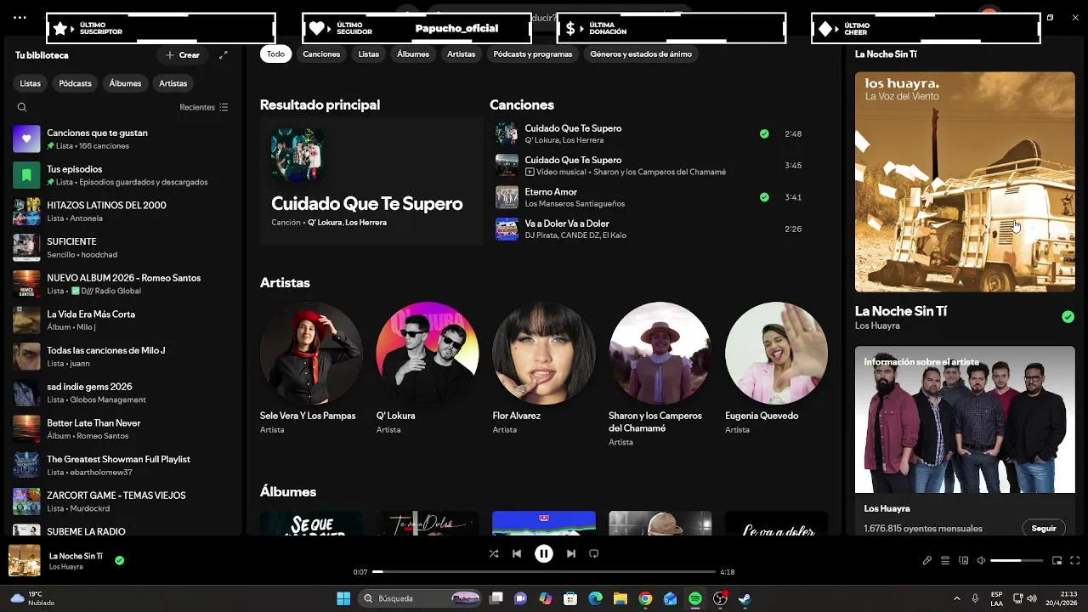Open Windows Start menu

tap(343, 598)
